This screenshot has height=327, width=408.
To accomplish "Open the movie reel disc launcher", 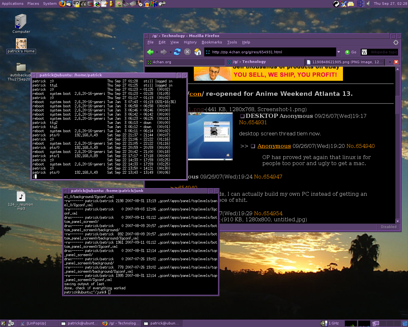I will 140,4.
